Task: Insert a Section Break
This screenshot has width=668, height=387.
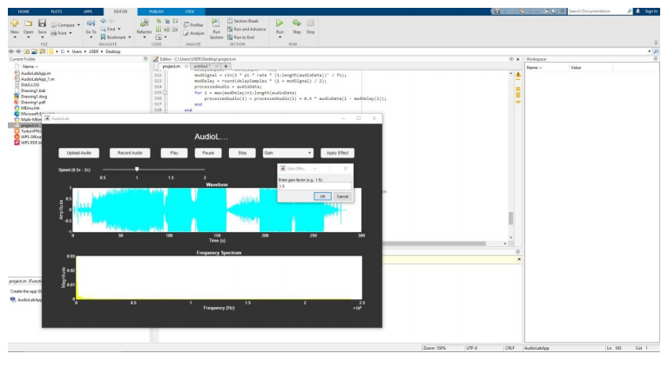Action: pyautogui.click(x=242, y=21)
